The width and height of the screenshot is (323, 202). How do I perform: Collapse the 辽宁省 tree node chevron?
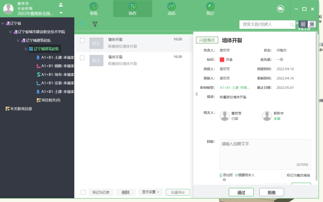pyautogui.click(x=3, y=23)
